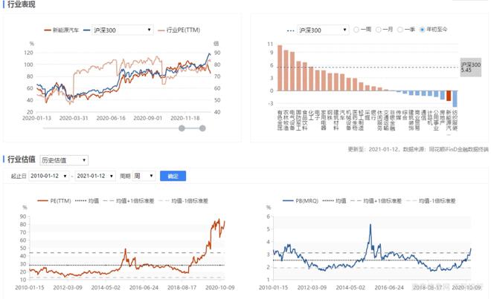Open the 周期 period dropdown
The width and height of the screenshot is (491, 299).
[145, 176]
